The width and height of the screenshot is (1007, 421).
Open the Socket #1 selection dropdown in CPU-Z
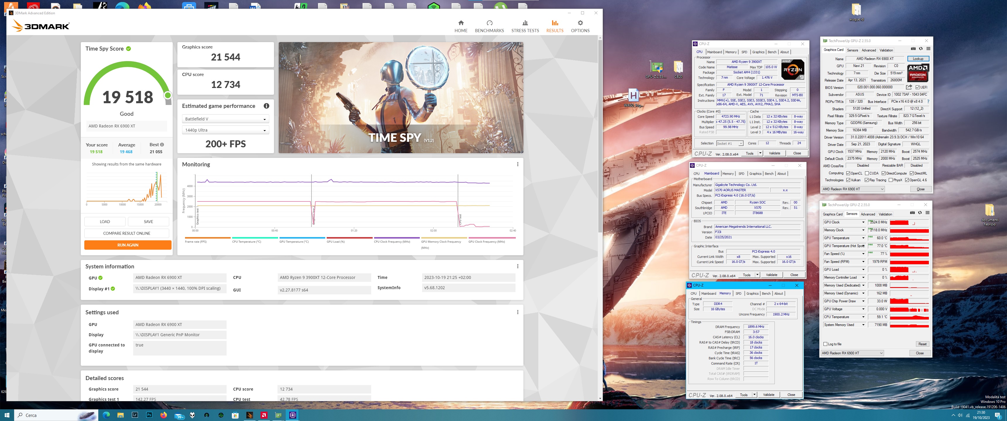point(729,143)
